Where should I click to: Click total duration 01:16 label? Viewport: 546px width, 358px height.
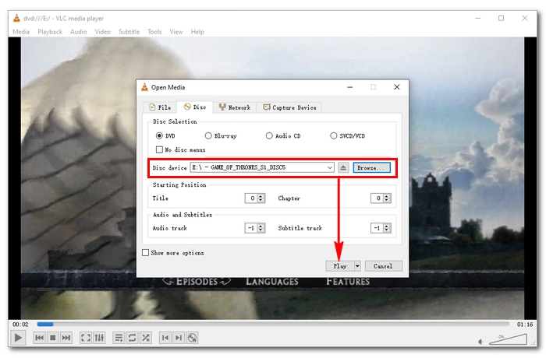point(525,325)
